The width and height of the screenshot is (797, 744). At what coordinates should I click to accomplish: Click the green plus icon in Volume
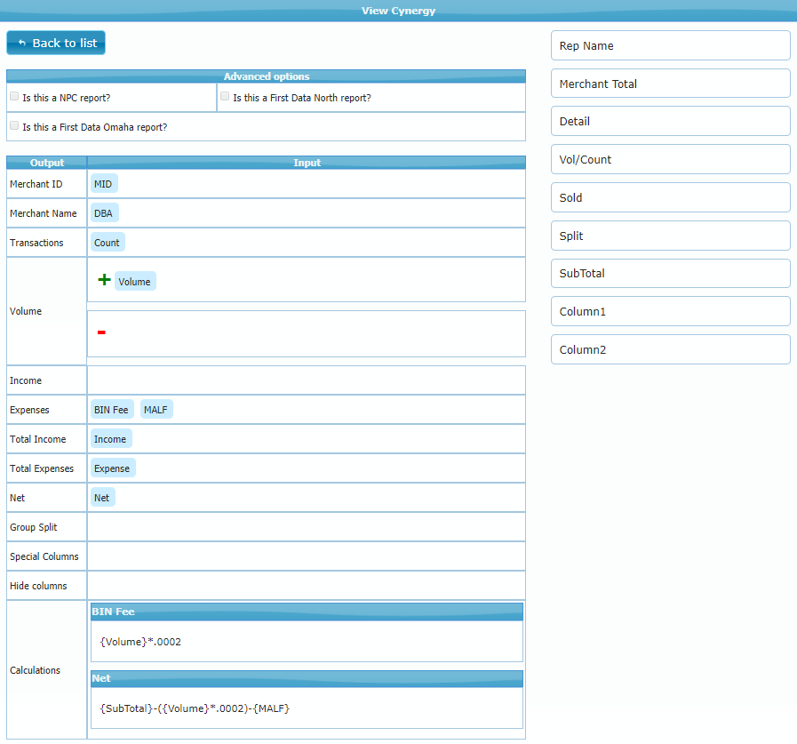(104, 280)
